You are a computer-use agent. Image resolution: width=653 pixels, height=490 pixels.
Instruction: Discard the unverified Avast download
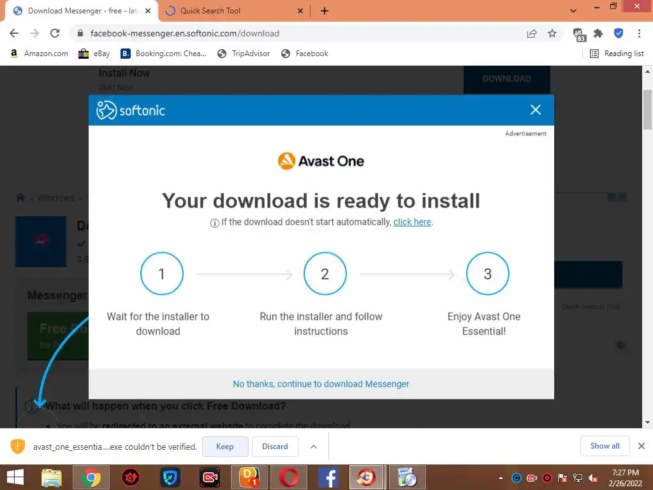tap(275, 446)
